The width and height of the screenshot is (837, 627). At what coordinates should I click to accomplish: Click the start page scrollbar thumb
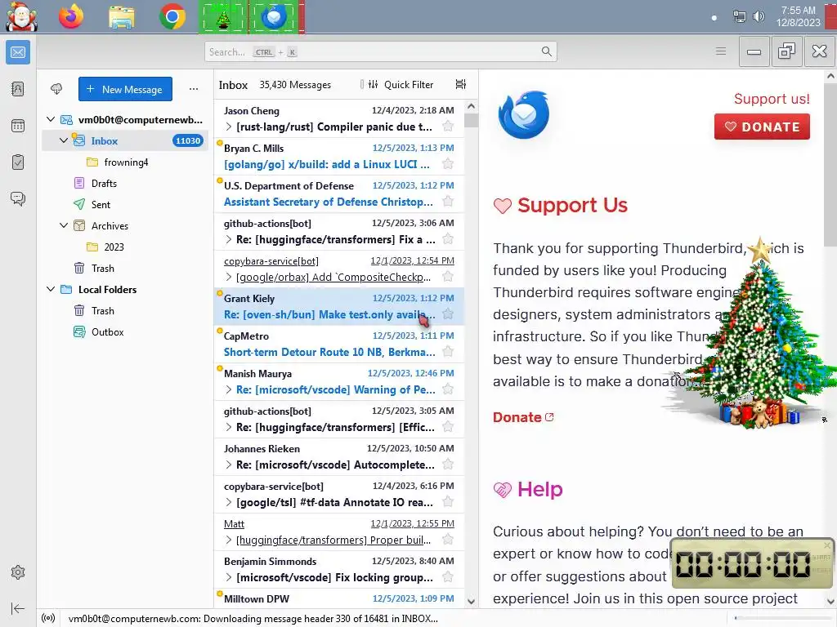830,163
